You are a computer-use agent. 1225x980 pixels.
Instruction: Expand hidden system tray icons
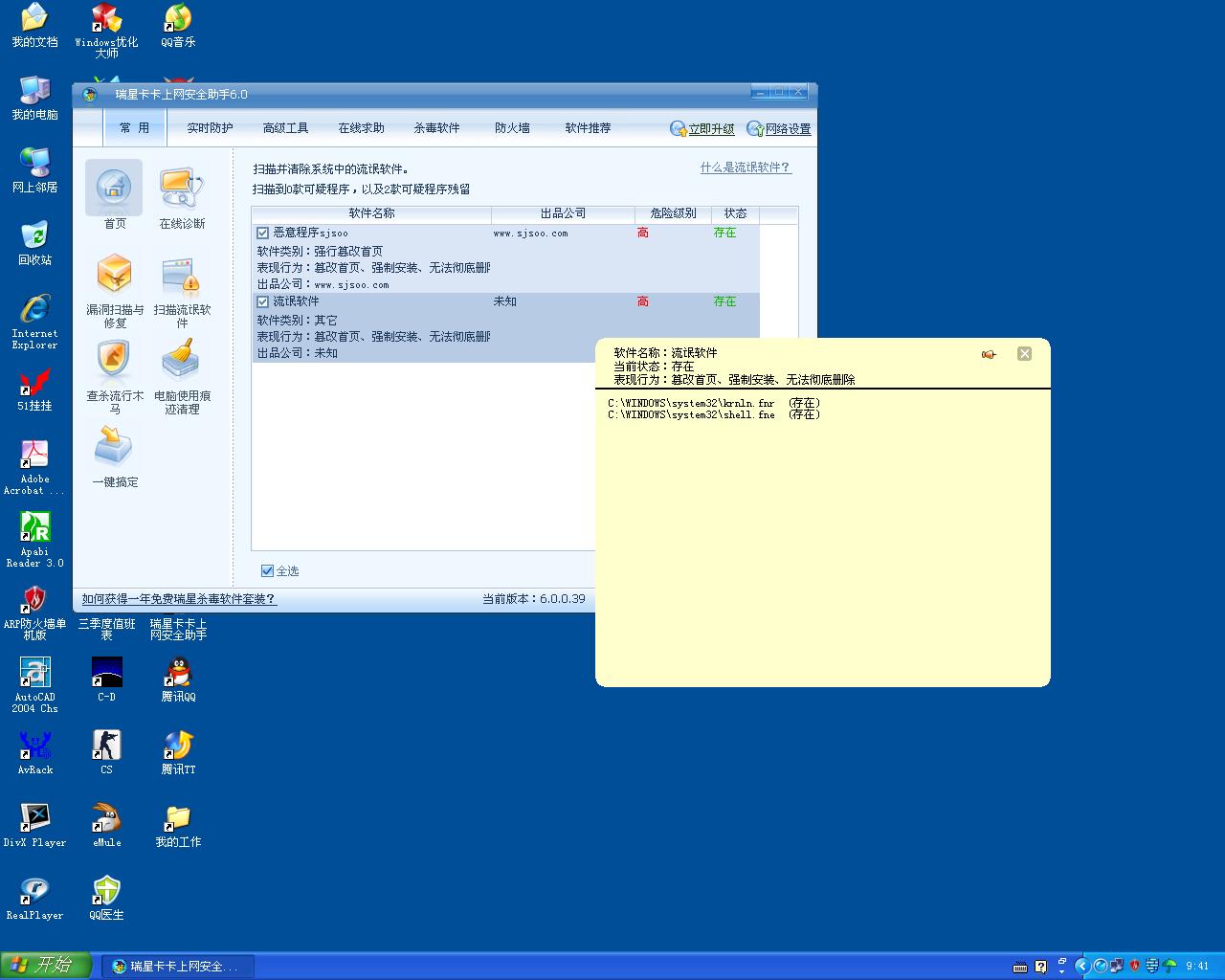click(1081, 967)
